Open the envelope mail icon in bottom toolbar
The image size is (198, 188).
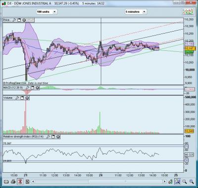click(6, 182)
